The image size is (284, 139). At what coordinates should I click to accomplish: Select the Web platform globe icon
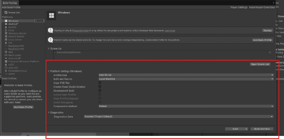click(6, 52)
